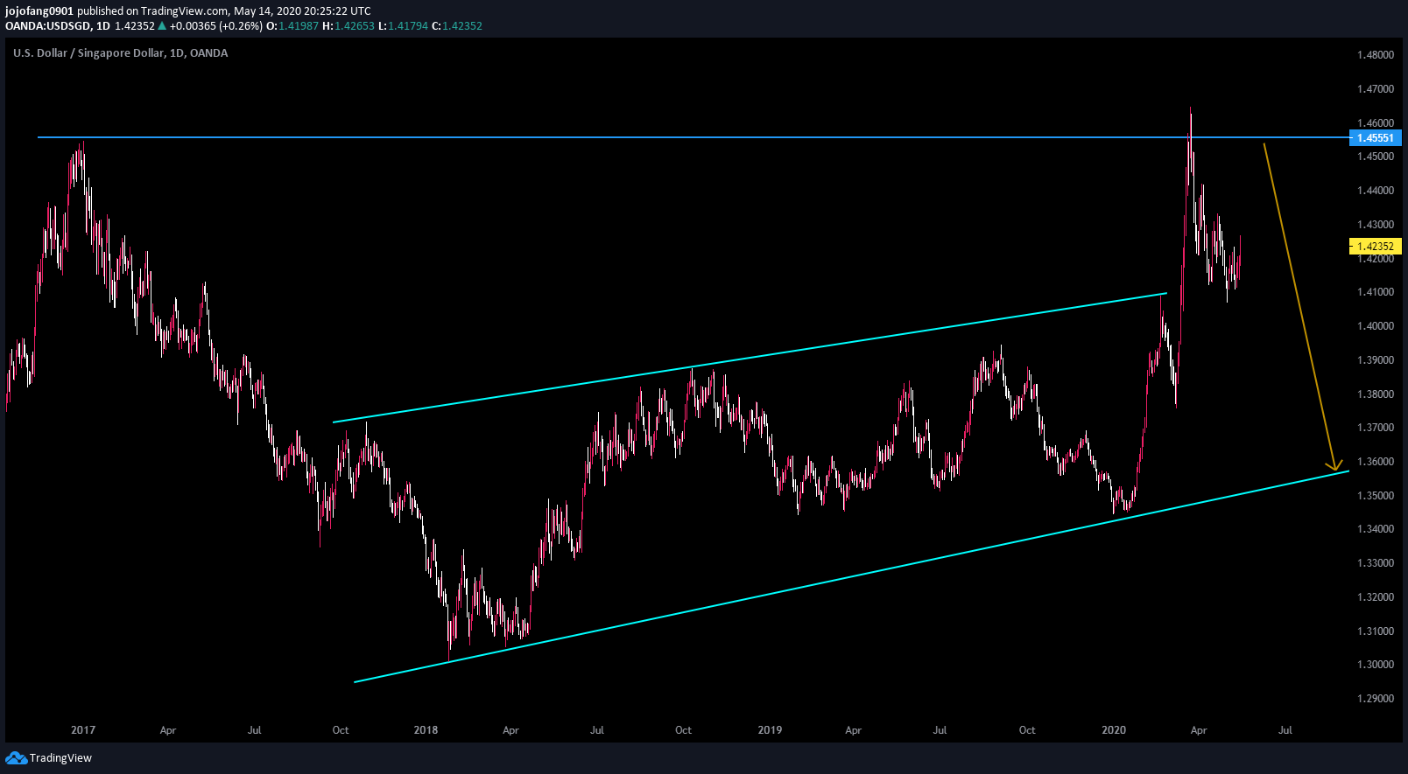This screenshot has width=1408, height=774.
Task: Click the 1.29000 price axis label
Action: [1376, 699]
